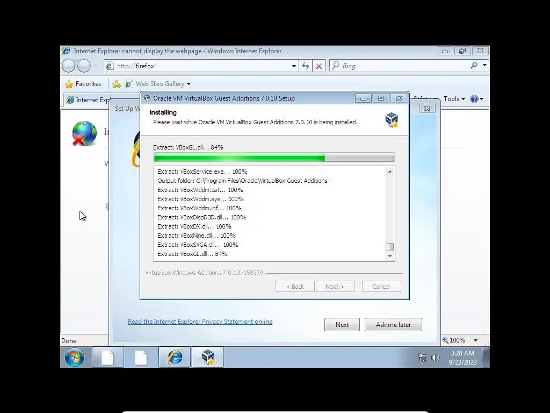Image resolution: width=550 pixels, height=413 pixels.
Task: Click the second blank document taskbar icon
Action: [x=141, y=358]
